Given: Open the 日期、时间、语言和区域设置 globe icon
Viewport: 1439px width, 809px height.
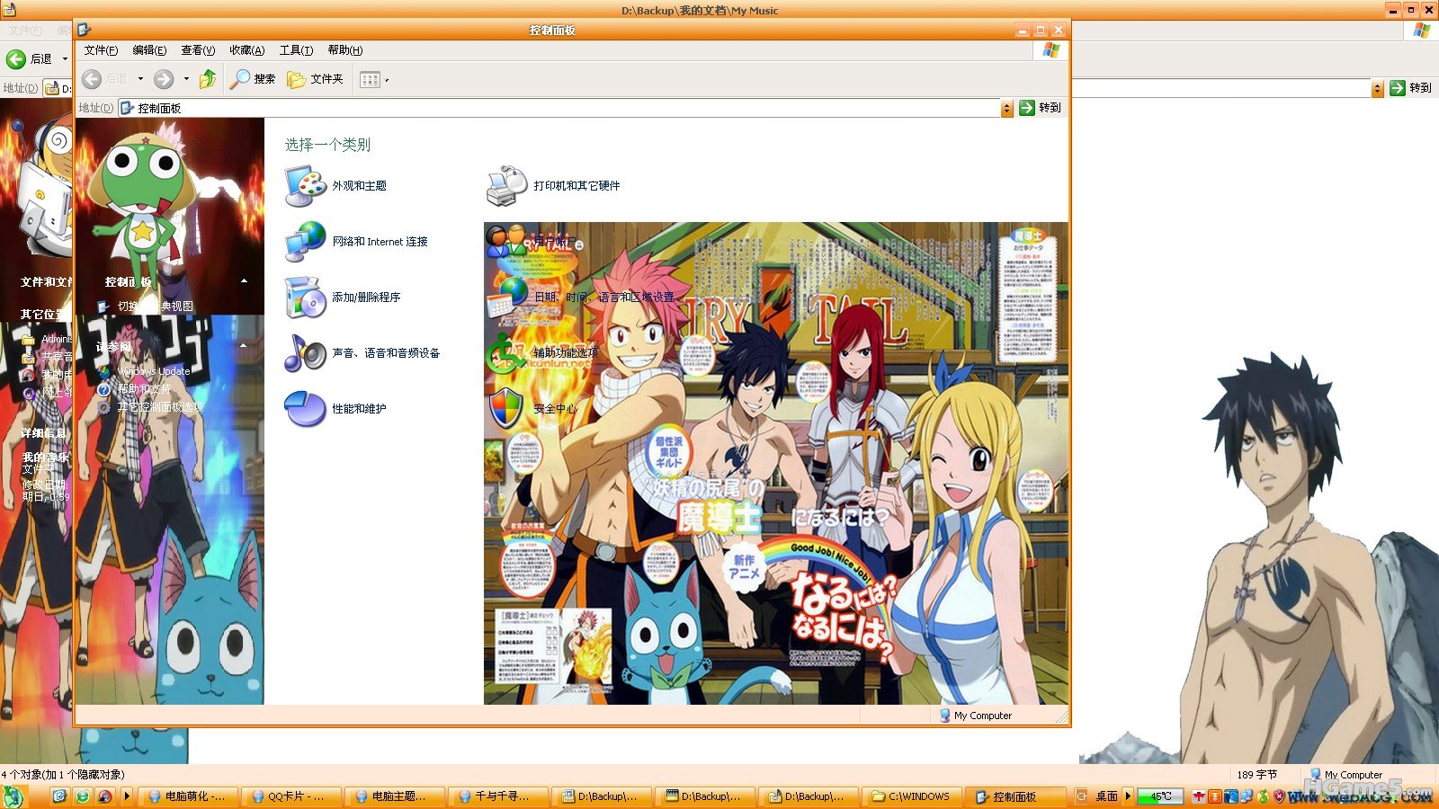Looking at the screenshot, I should tap(507, 298).
